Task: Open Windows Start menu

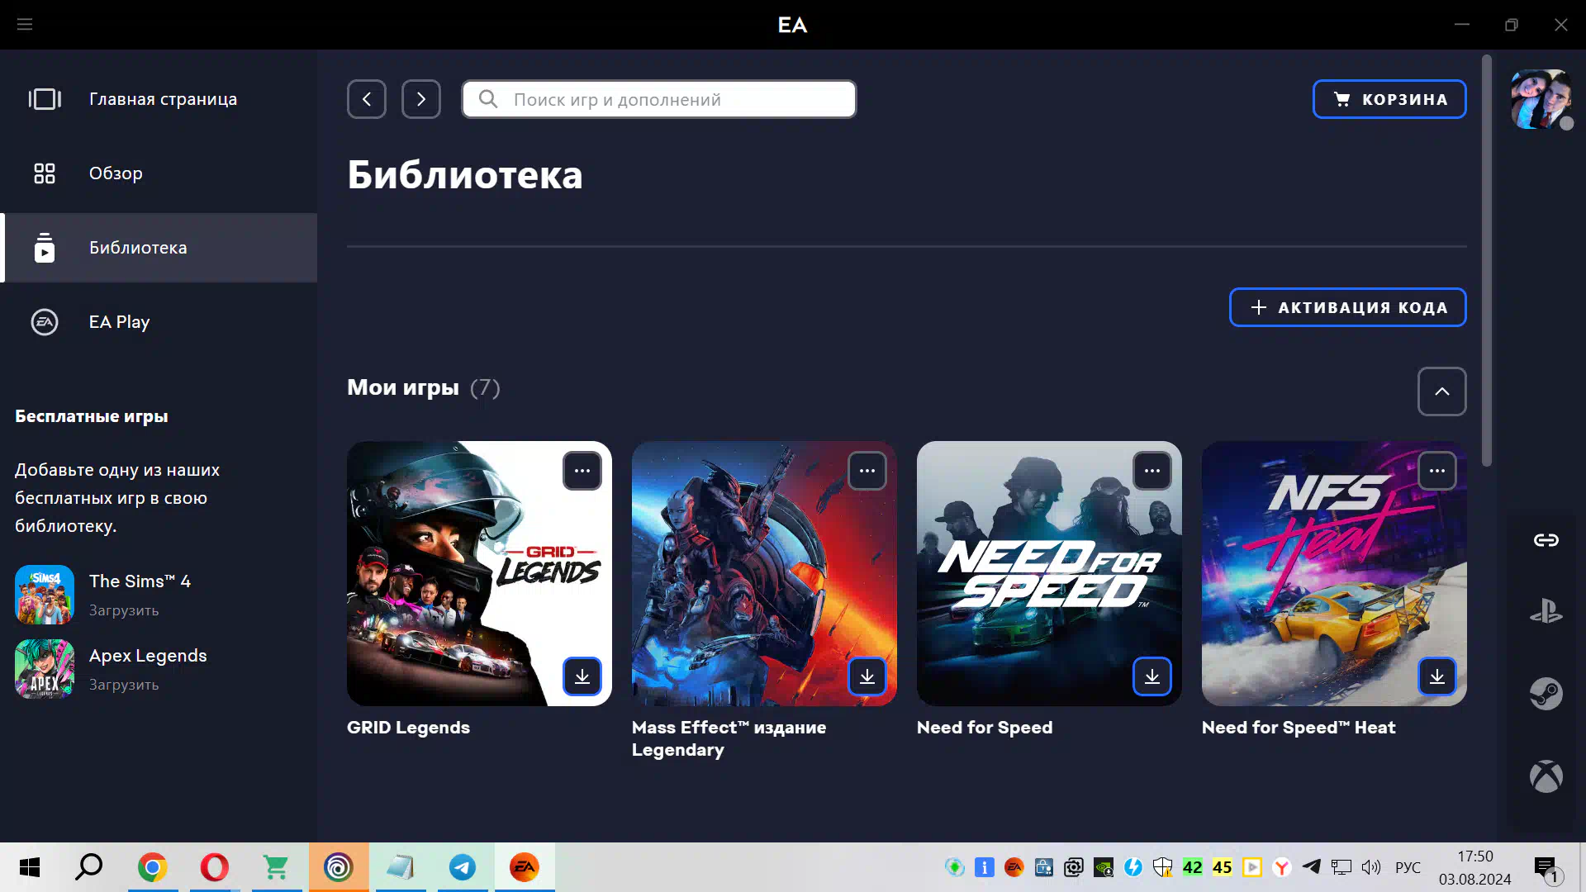Action: click(x=30, y=867)
